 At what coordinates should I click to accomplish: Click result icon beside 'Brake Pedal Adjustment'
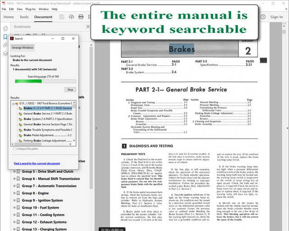[x=20, y=135]
